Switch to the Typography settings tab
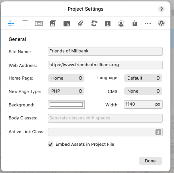This screenshot has width=174, height=173. 25,23
